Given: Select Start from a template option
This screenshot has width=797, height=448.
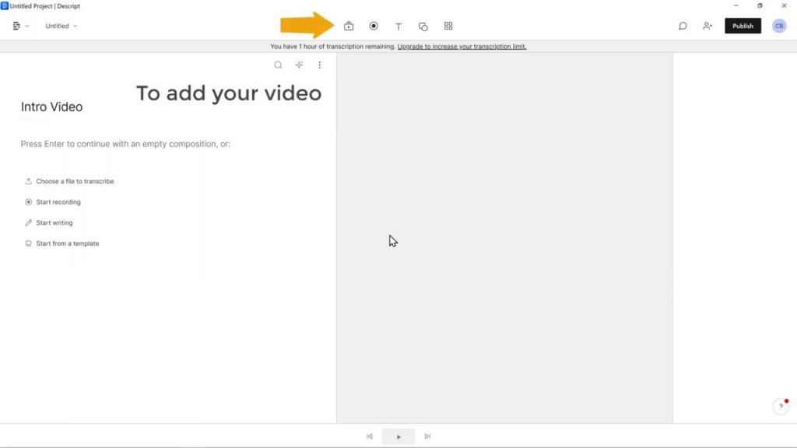Looking at the screenshot, I should 62,243.
